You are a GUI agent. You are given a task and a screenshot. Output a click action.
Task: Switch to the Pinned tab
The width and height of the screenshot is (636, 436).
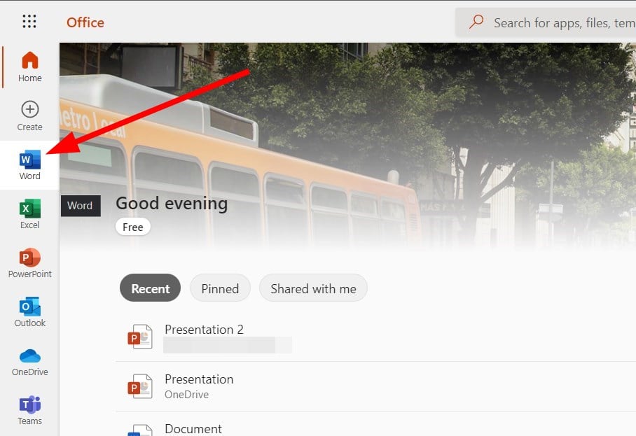pos(220,288)
